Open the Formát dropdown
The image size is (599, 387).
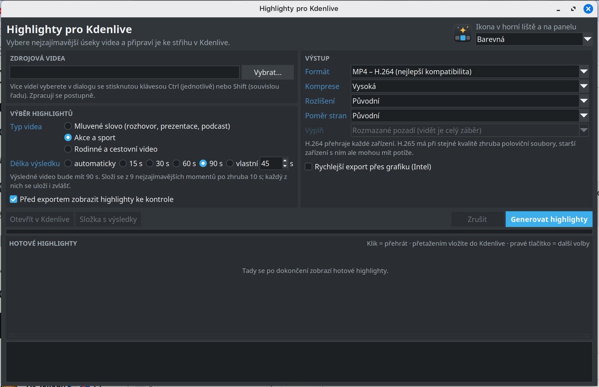click(469, 72)
